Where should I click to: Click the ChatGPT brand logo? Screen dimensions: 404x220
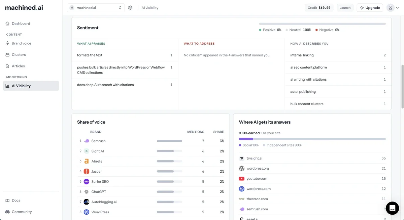point(87,192)
